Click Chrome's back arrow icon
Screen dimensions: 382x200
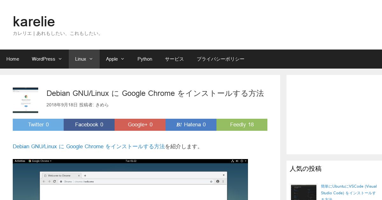(44, 182)
